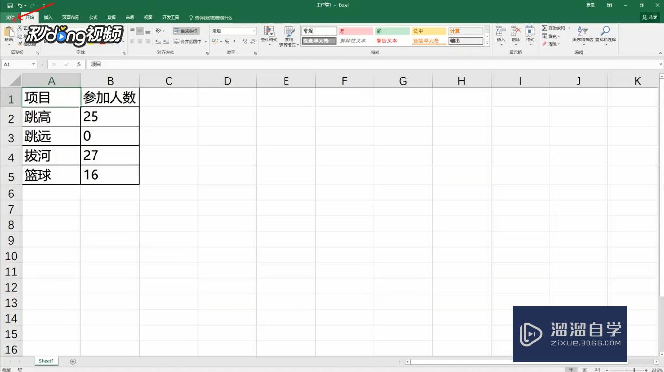Click the center vertical align icon
Viewport: 664px width, 372px height.
[140, 31]
